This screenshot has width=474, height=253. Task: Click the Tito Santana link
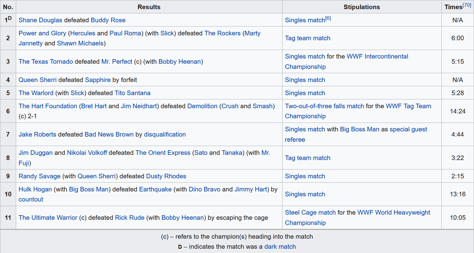[x=132, y=93]
